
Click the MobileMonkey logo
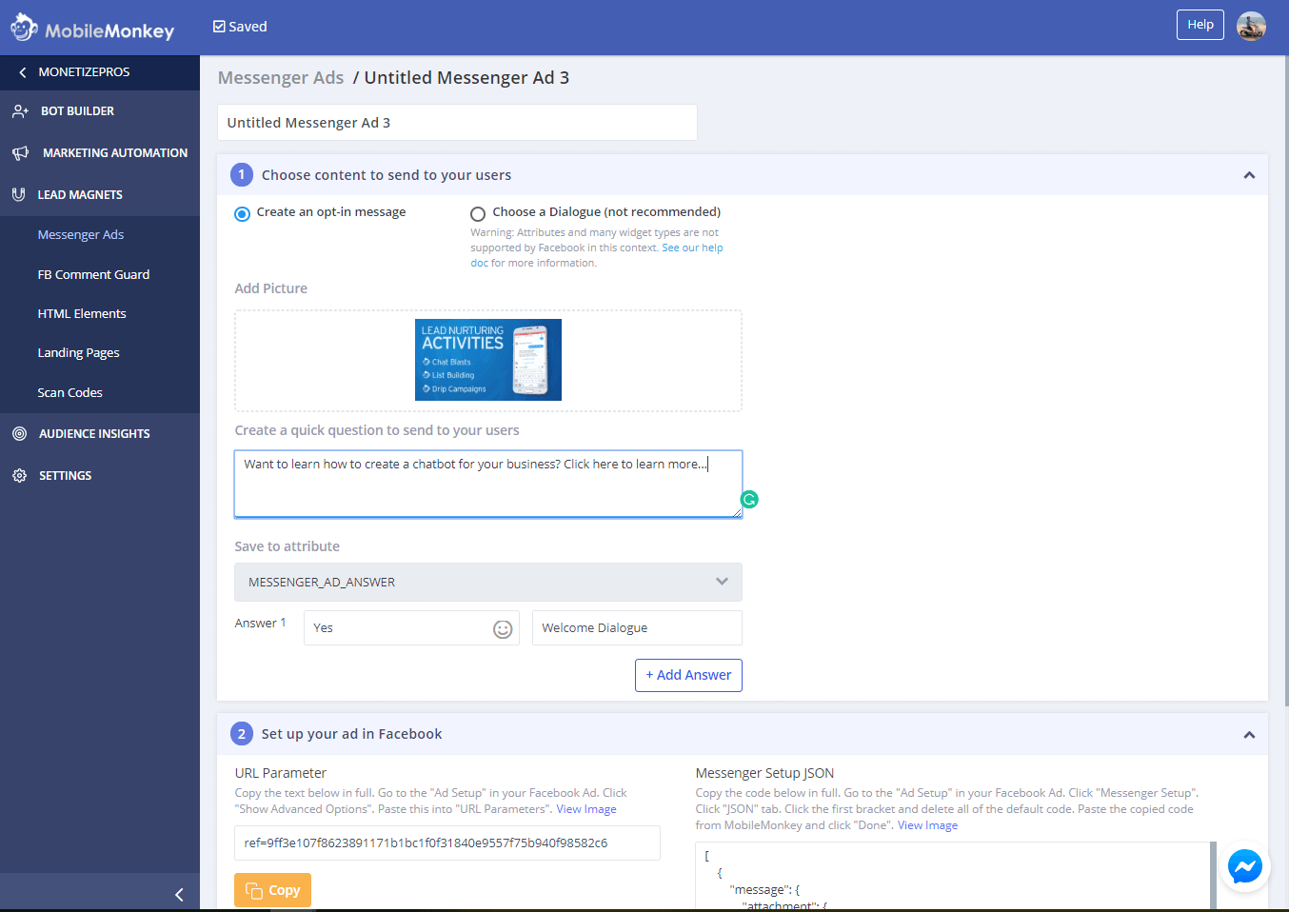[x=92, y=28]
